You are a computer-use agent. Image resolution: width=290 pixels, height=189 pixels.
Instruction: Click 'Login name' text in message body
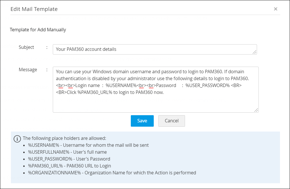tap(88, 86)
